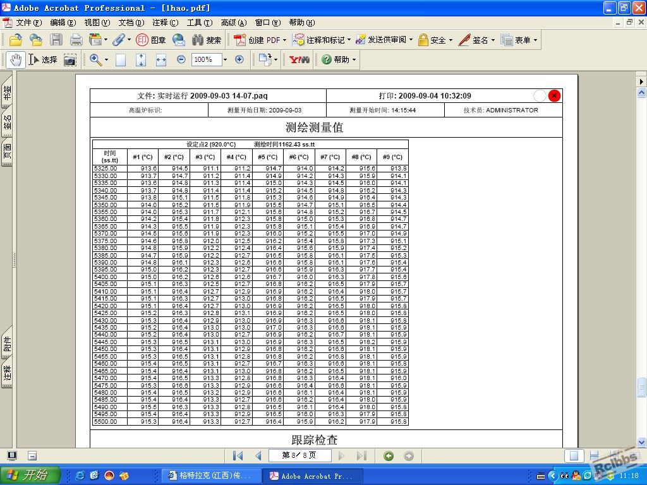
Task: Select Single Page layout icon
Action: click(x=574, y=456)
